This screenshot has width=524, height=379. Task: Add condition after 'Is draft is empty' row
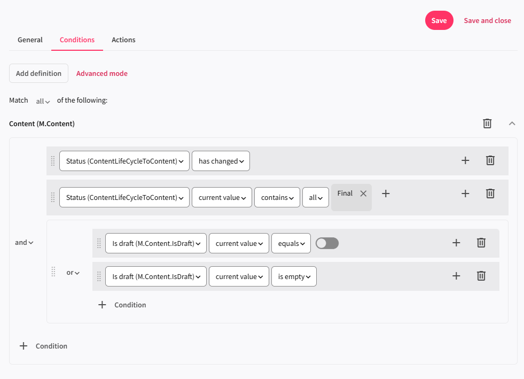pyautogui.click(x=456, y=276)
